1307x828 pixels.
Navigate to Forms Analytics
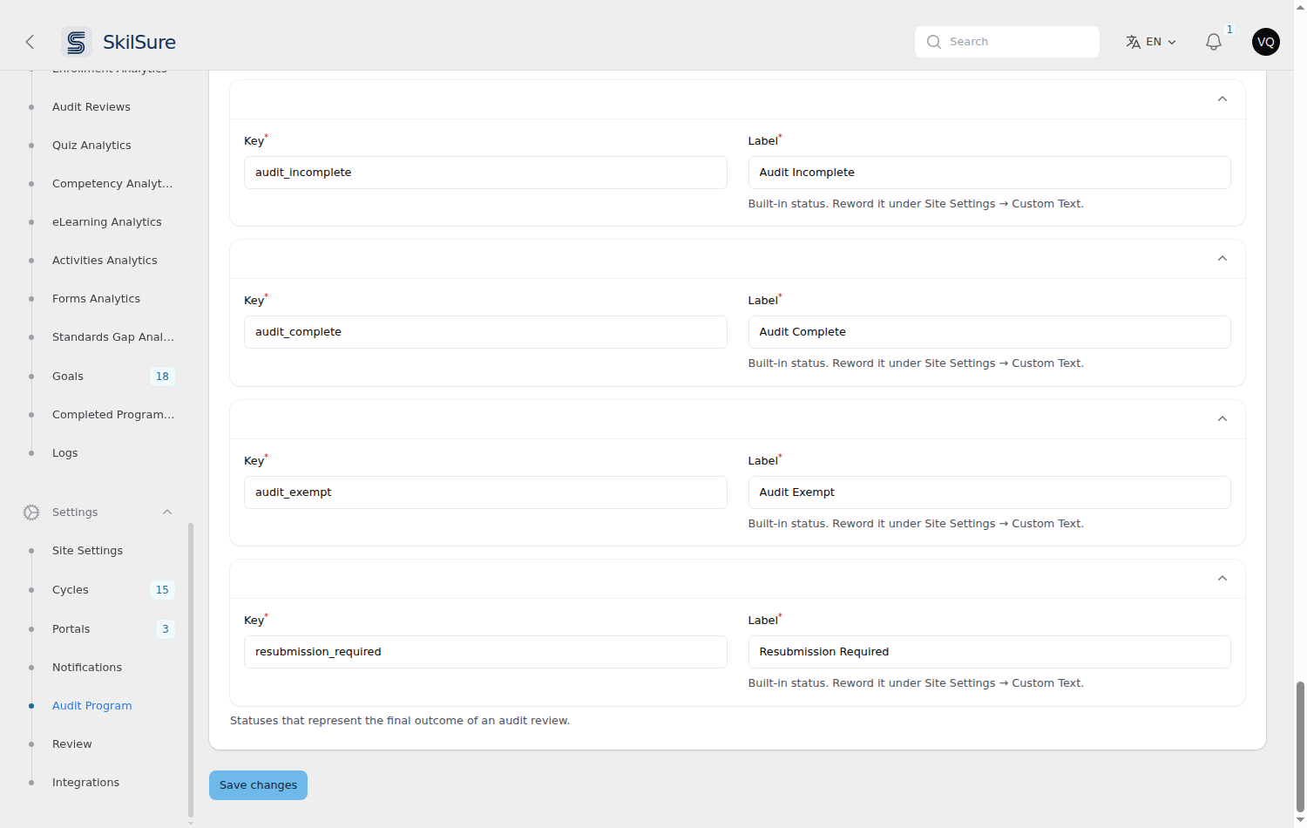click(x=96, y=299)
